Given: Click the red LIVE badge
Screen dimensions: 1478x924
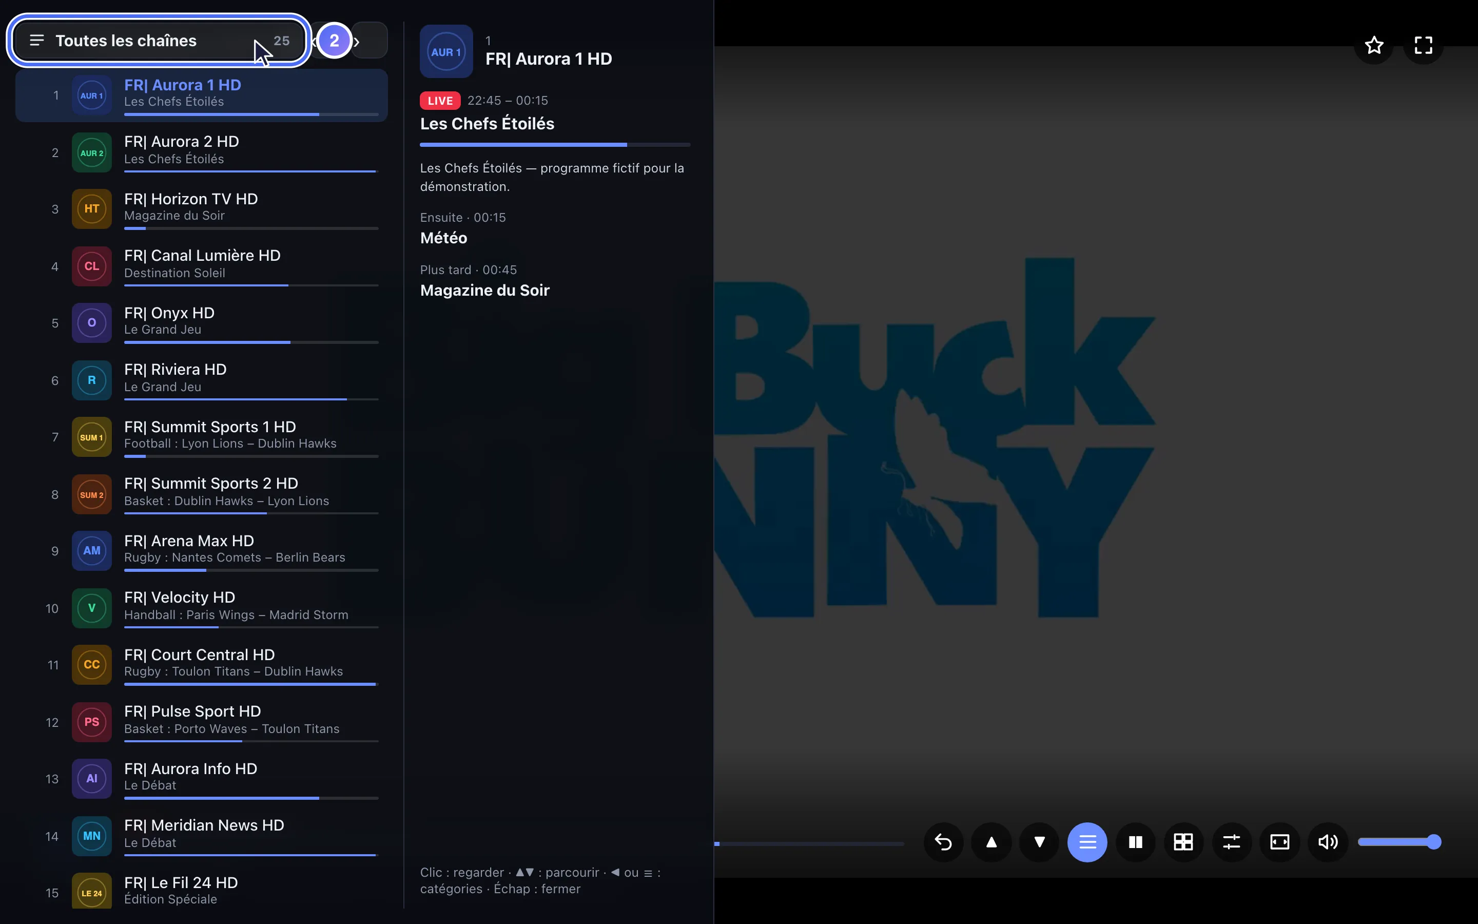Looking at the screenshot, I should tap(440, 101).
